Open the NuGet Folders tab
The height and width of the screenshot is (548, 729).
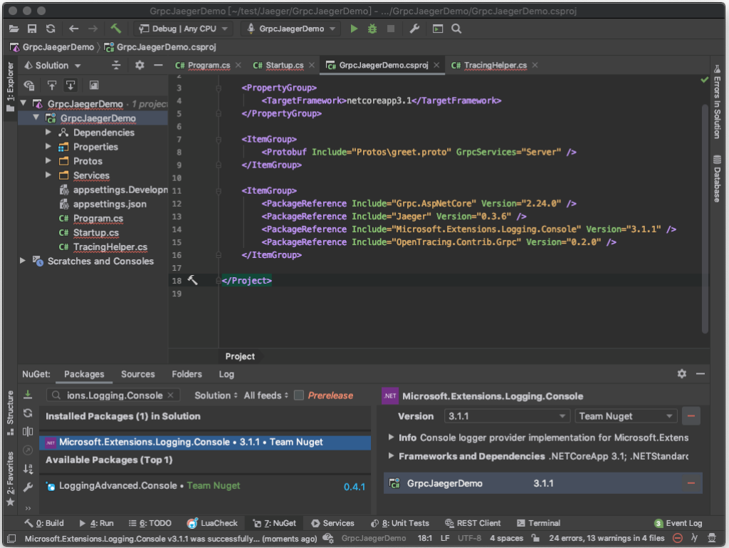point(187,374)
